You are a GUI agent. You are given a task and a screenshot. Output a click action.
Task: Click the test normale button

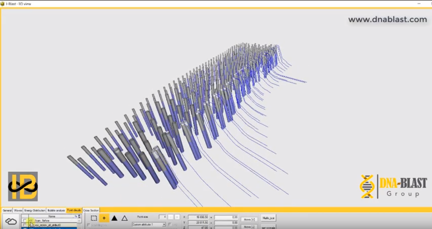coord(268,227)
